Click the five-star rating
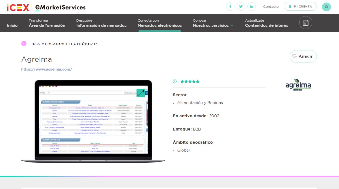 (190, 82)
